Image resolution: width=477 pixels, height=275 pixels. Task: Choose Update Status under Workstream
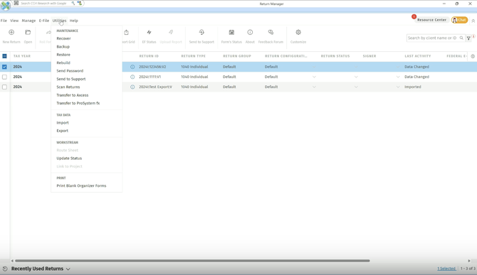coord(69,158)
